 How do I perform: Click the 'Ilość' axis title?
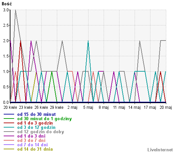point(7,4)
